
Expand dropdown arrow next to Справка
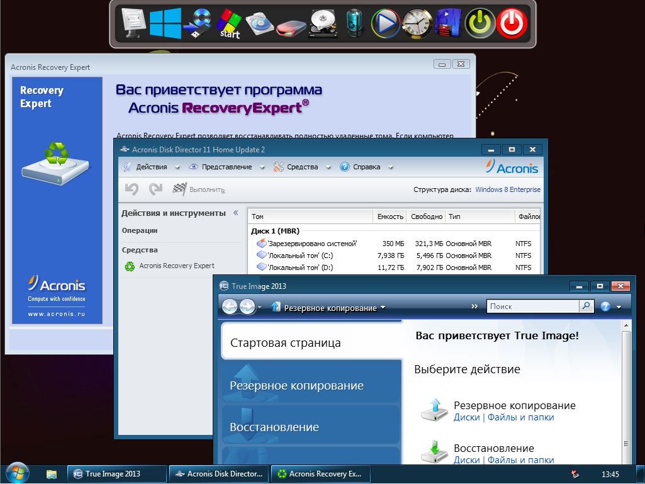pyautogui.click(x=391, y=167)
